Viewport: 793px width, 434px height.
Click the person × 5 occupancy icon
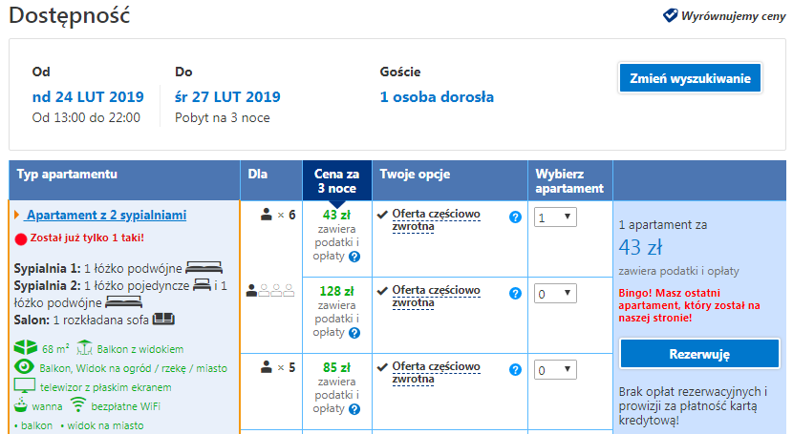pos(278,367)
